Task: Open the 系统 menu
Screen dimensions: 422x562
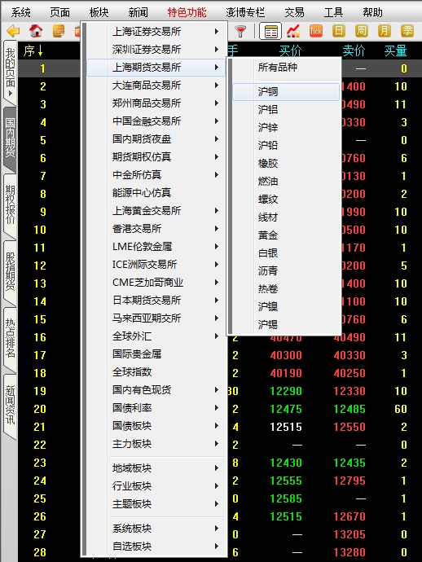Action: click(21, 12)
